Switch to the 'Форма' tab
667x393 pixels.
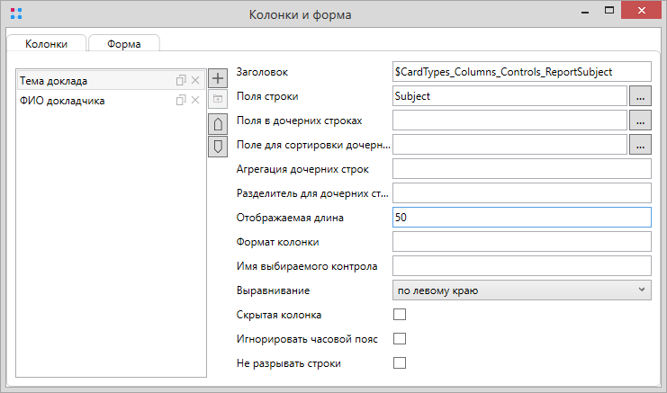click(x=124, y=44)
